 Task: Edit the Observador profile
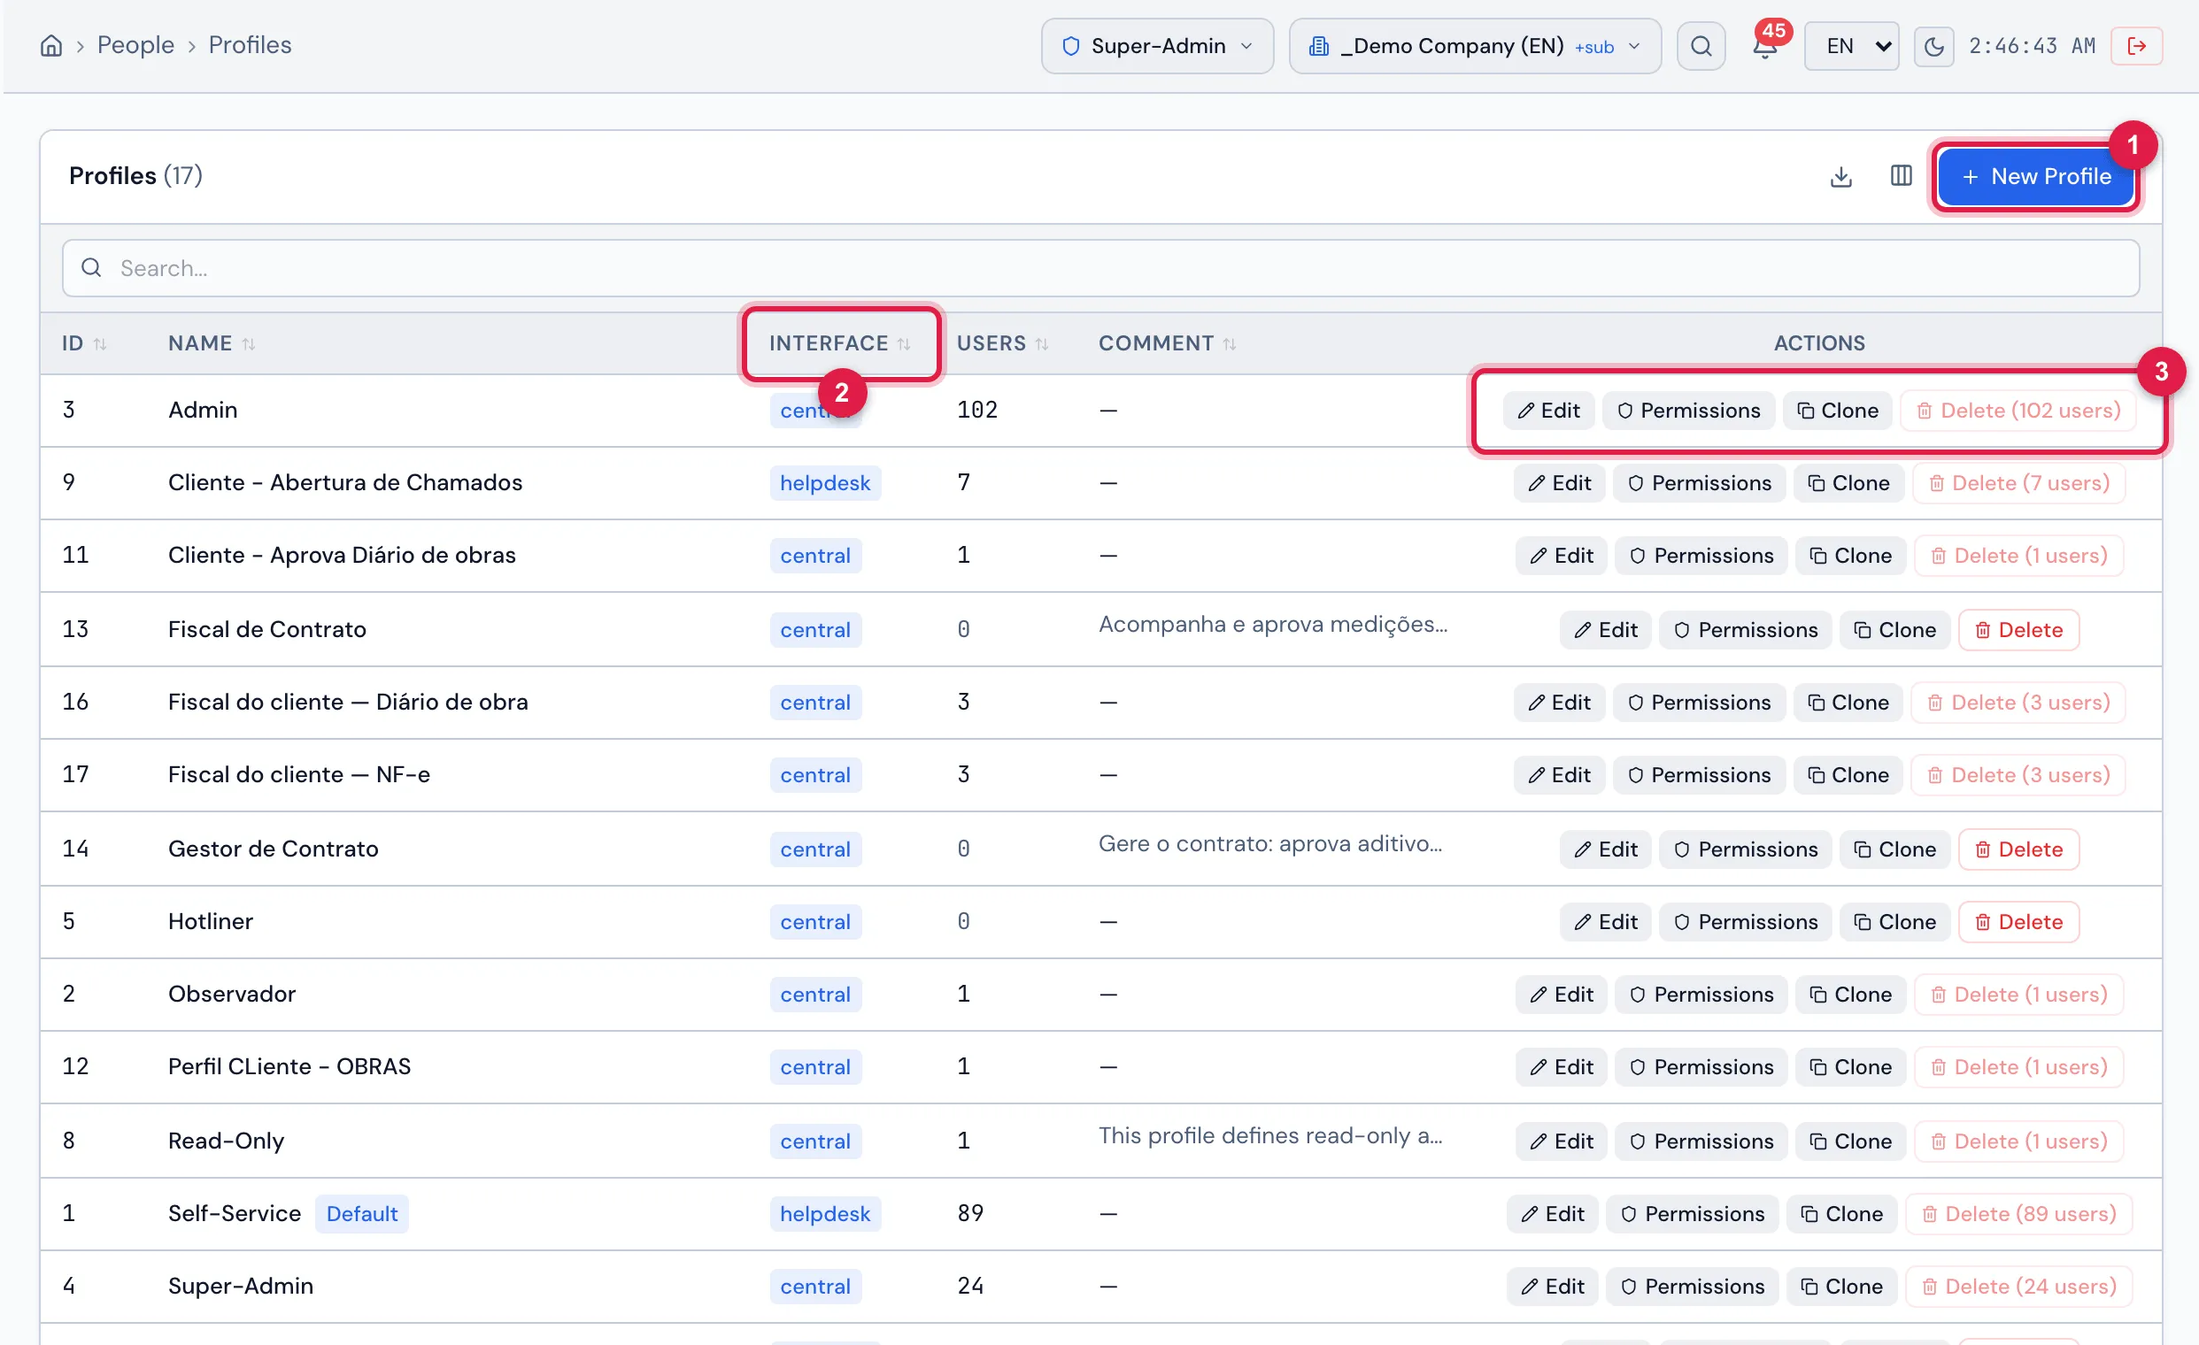point(1561,995)
